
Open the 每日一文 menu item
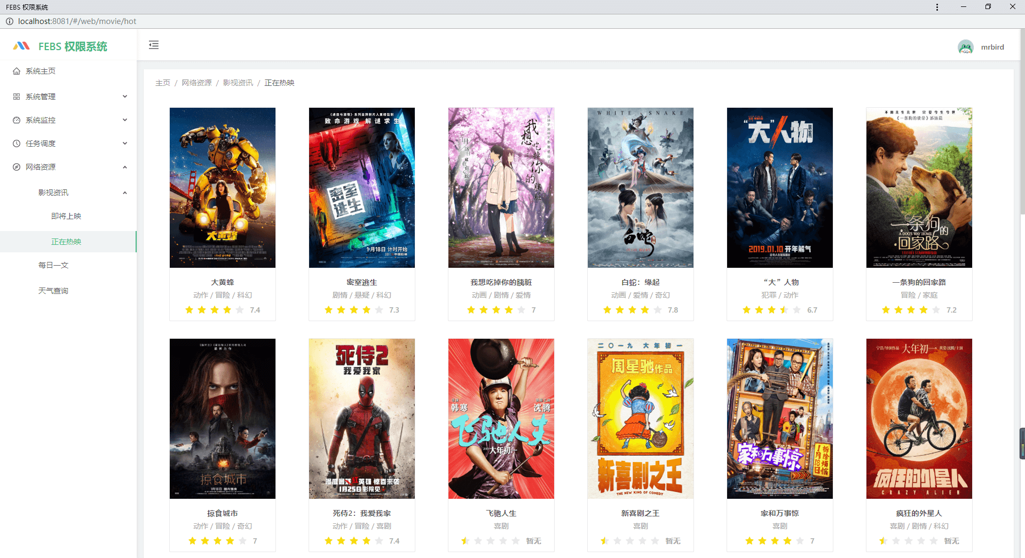coord(68,265)
